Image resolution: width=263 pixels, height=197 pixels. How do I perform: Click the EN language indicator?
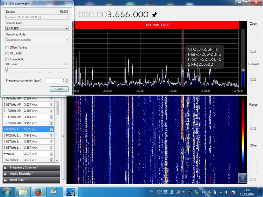tap(151, 191)
